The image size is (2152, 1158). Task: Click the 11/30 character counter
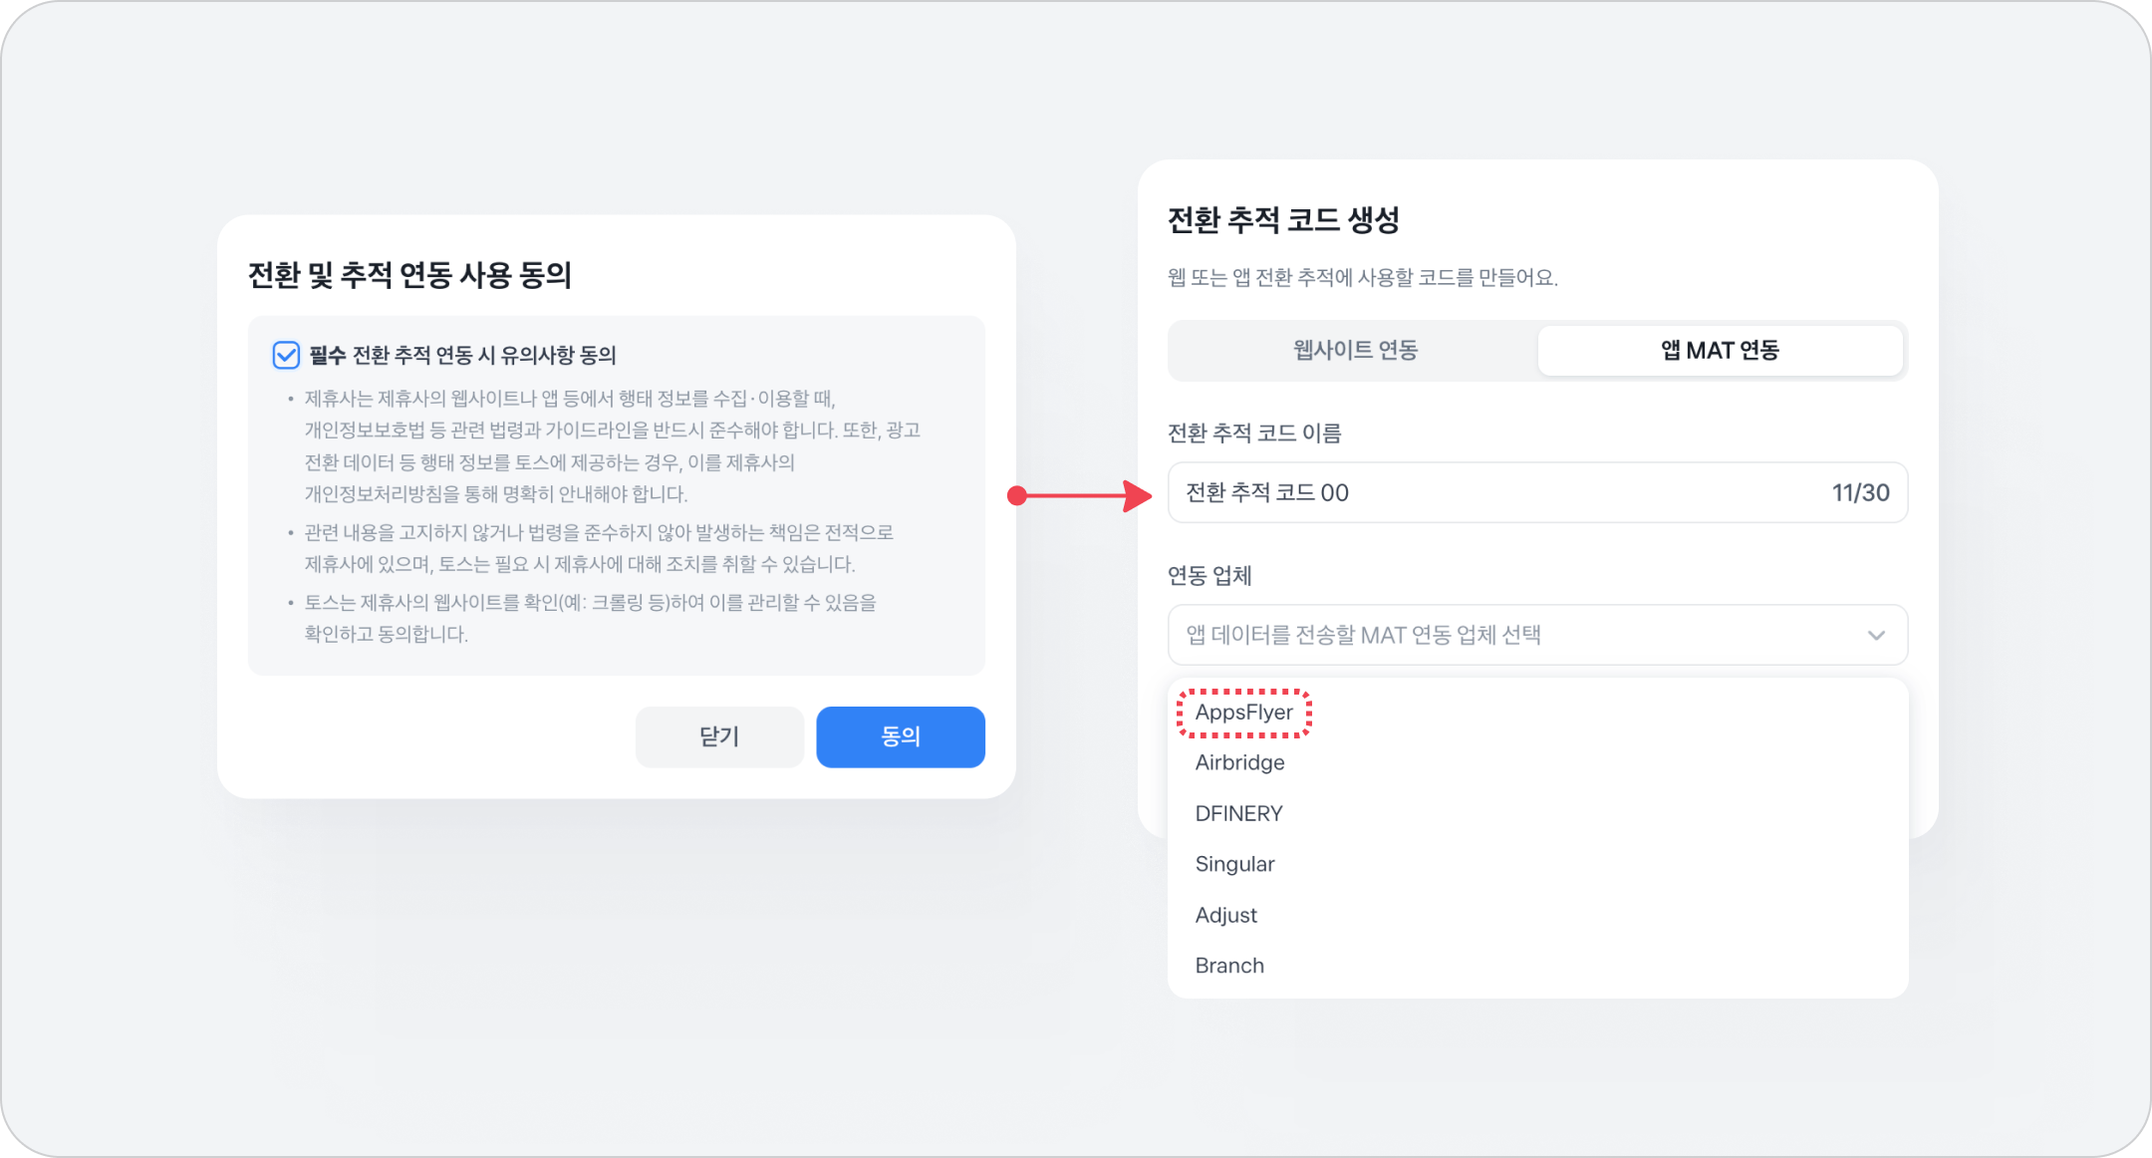pos(1860,492)
